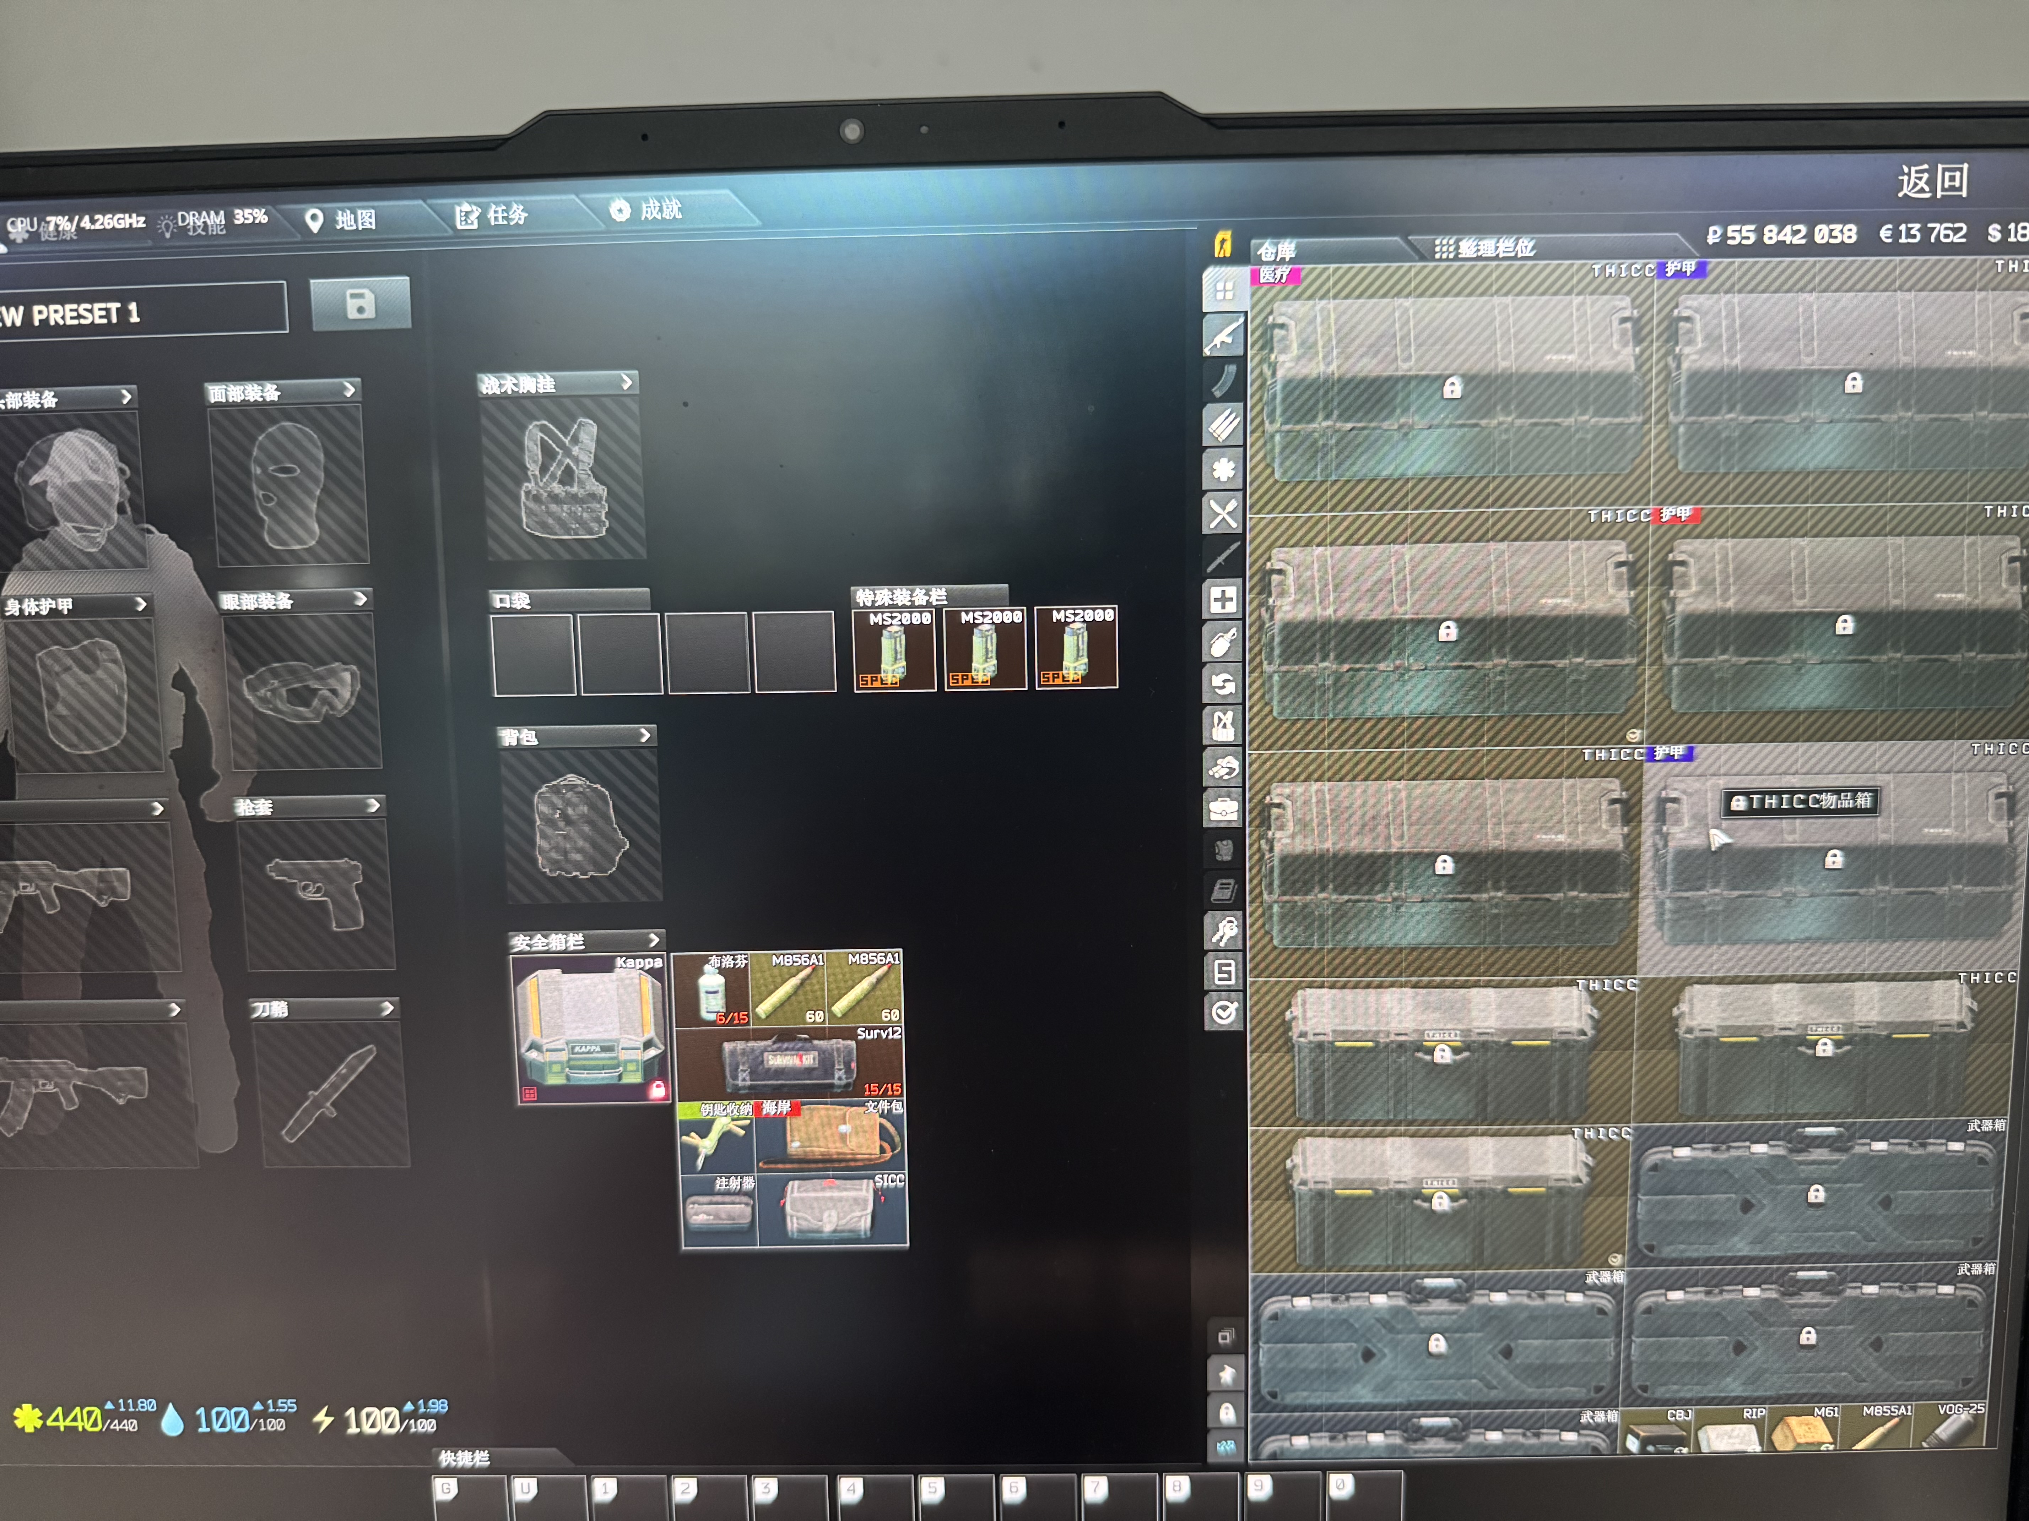
Task: Expand the 背包 backpack slot arrow
Action: pos(645,735)
